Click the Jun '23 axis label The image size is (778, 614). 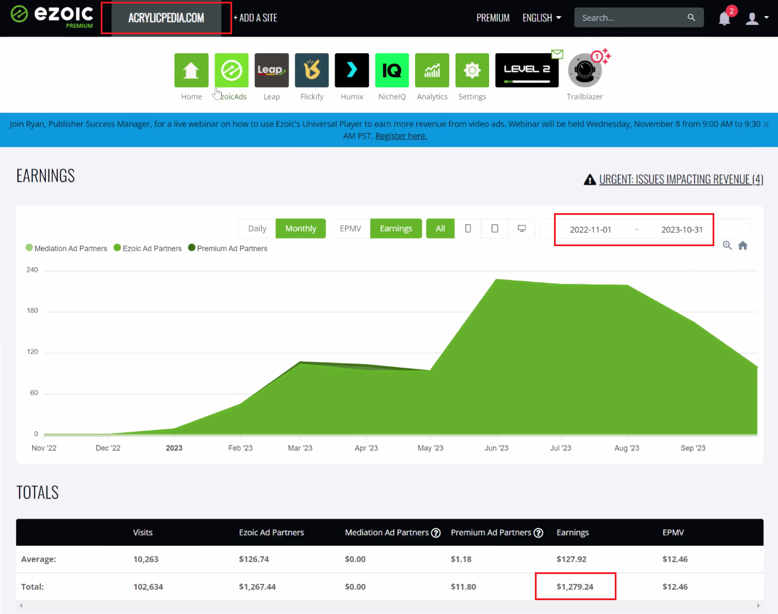[497, 448]
